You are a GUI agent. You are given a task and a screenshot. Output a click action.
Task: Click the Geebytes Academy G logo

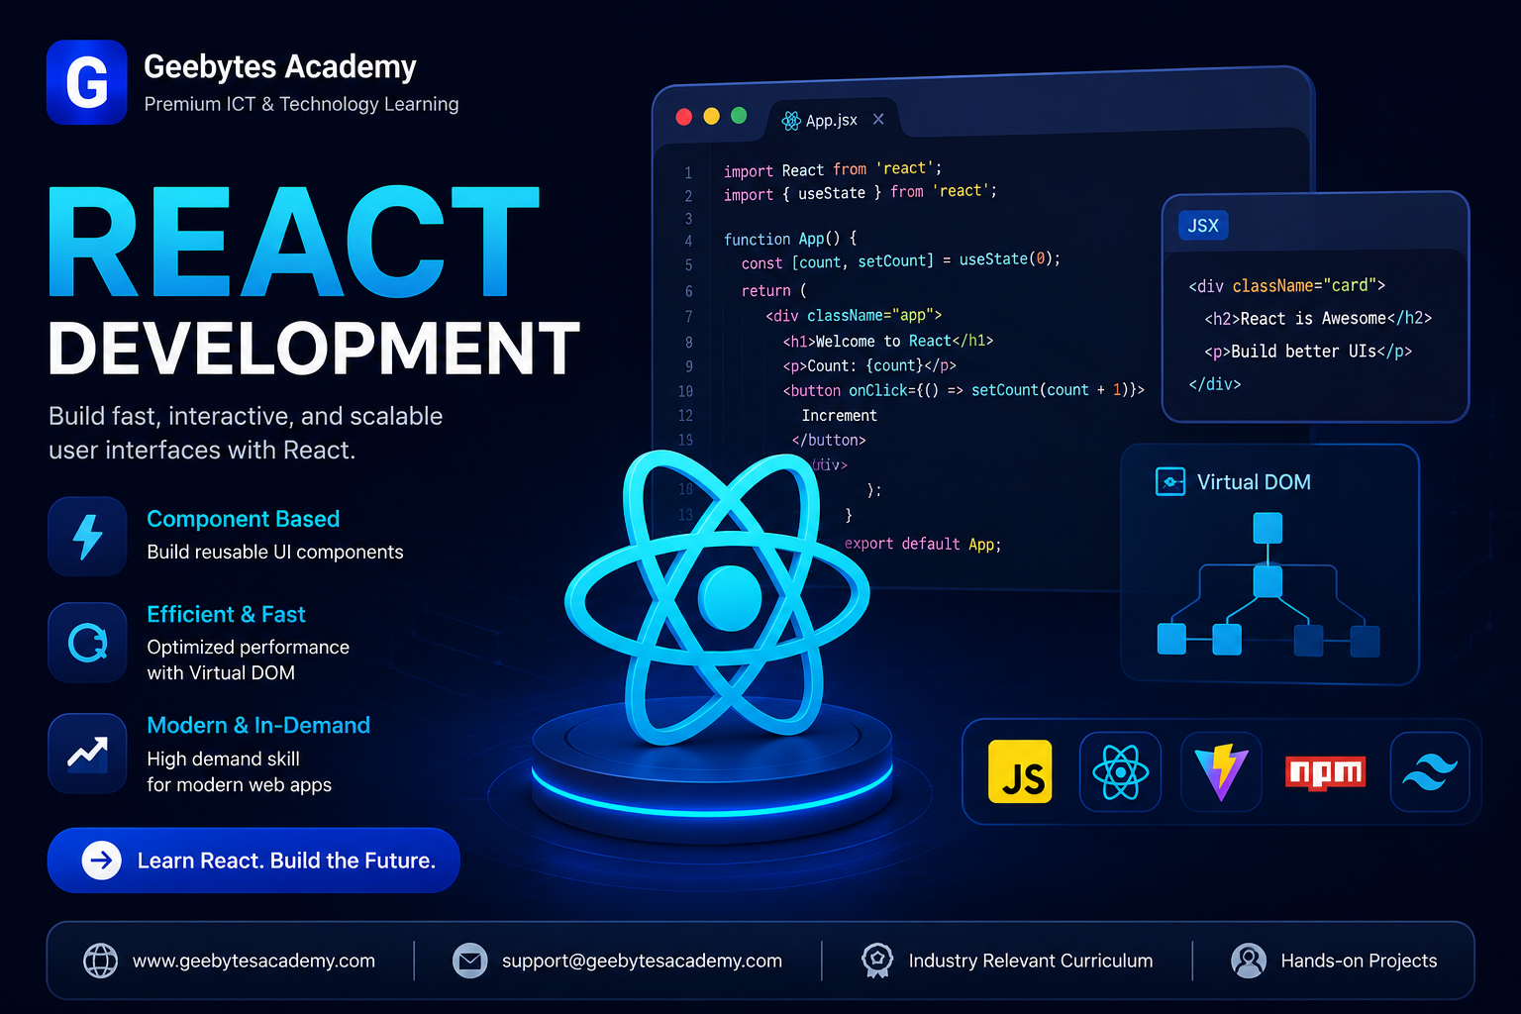[87, 82]
